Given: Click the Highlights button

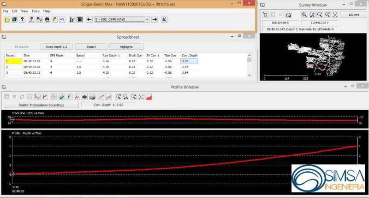Looking at the screenshot, I should [x=126, y=47].
